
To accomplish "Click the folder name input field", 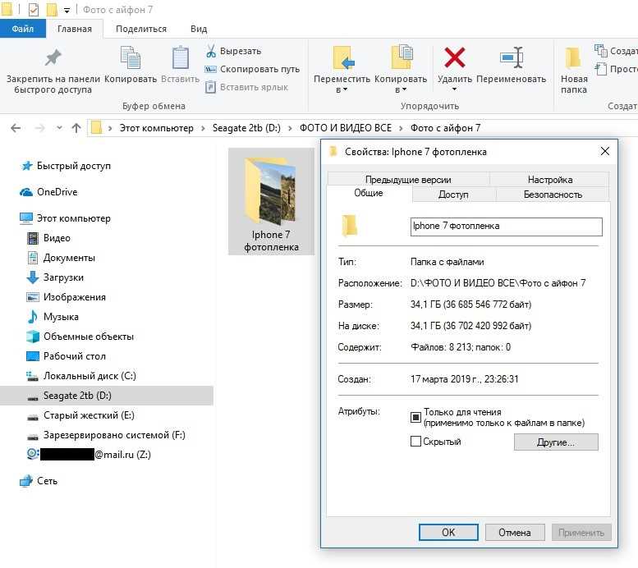I will (506, 226).
